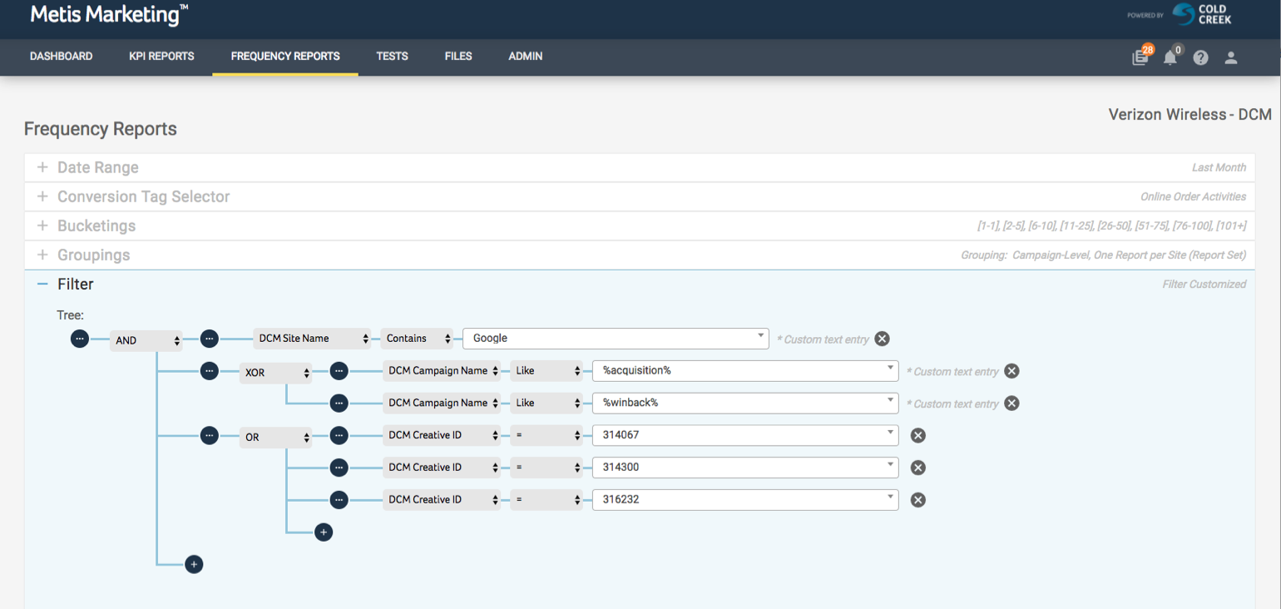The height and width of the screenshot is (609, 1281).
Task: Change the XOR operator dropdown
Action: pos(276,373)
